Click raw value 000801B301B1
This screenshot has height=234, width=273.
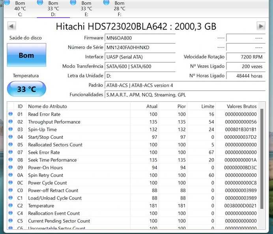point(241,129)
